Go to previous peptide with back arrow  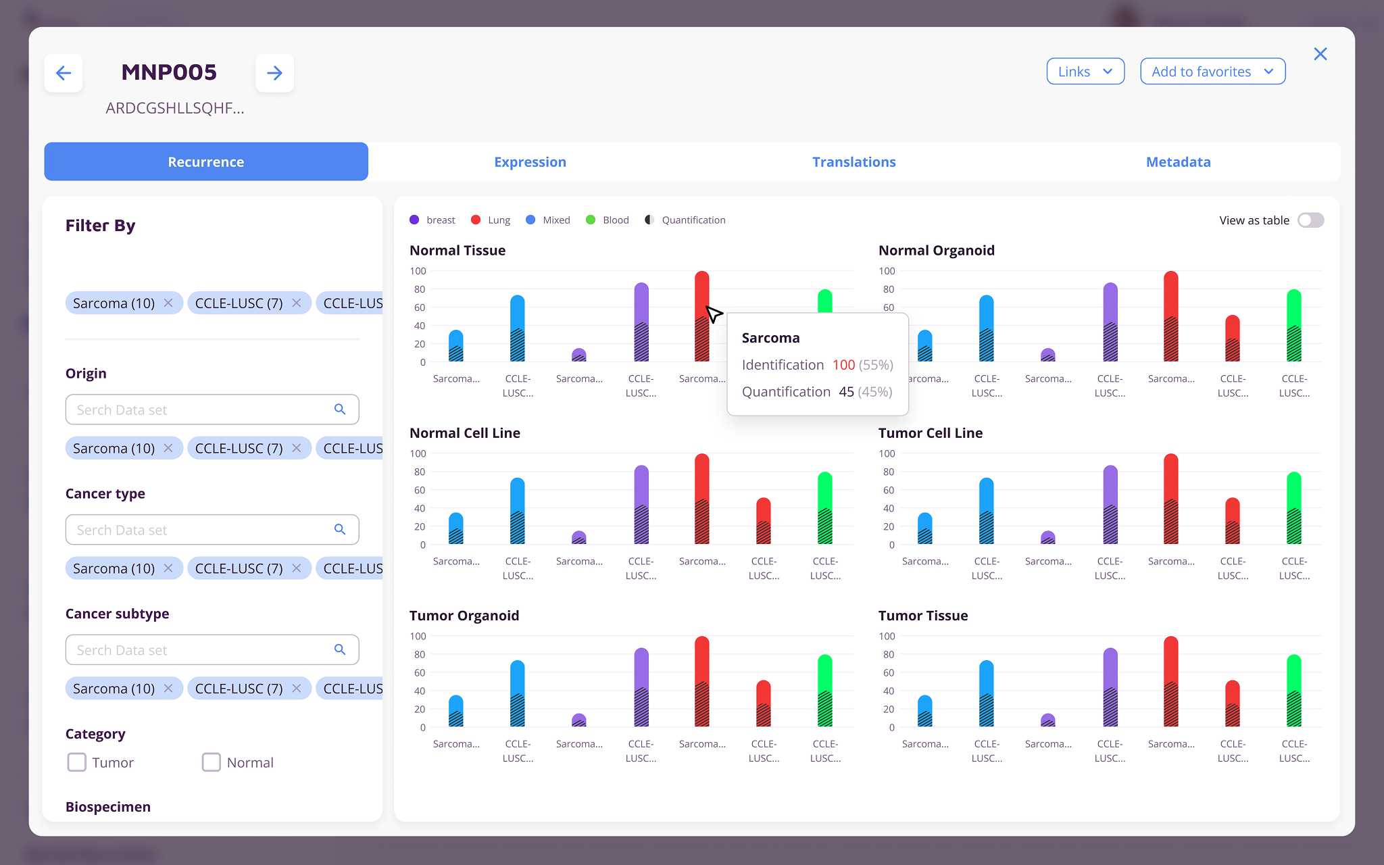pyautogui.click(x=64, y=73)
